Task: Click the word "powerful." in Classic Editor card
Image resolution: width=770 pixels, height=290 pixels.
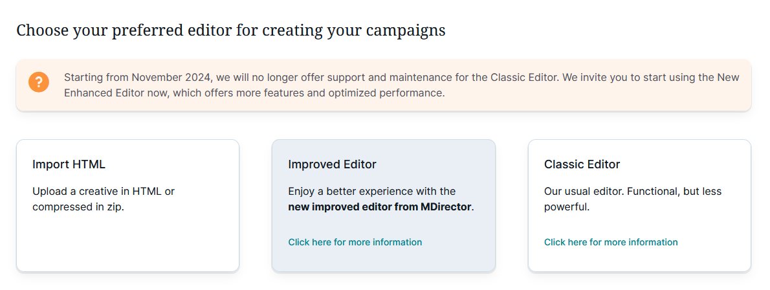Action: point(566,208)
